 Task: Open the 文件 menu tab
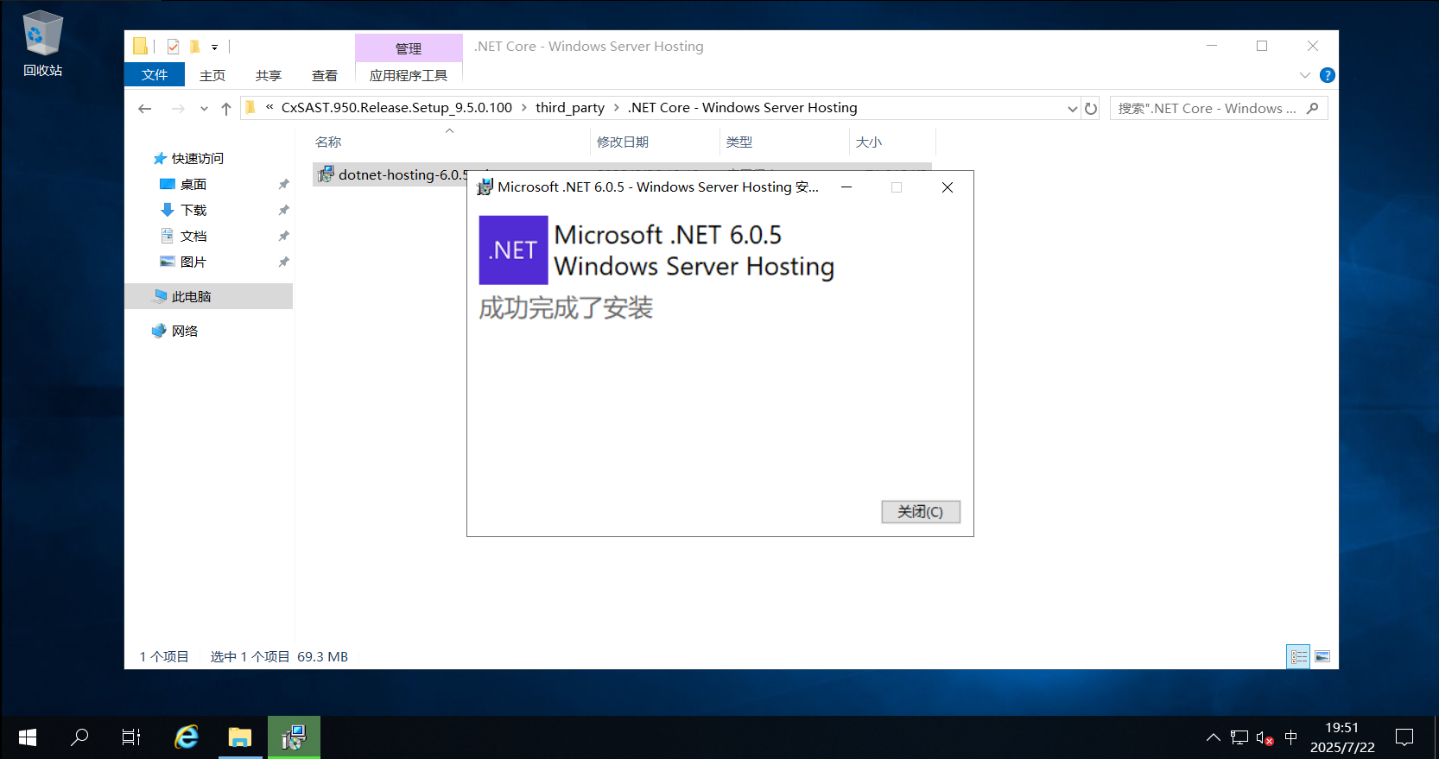pos(155,75)
